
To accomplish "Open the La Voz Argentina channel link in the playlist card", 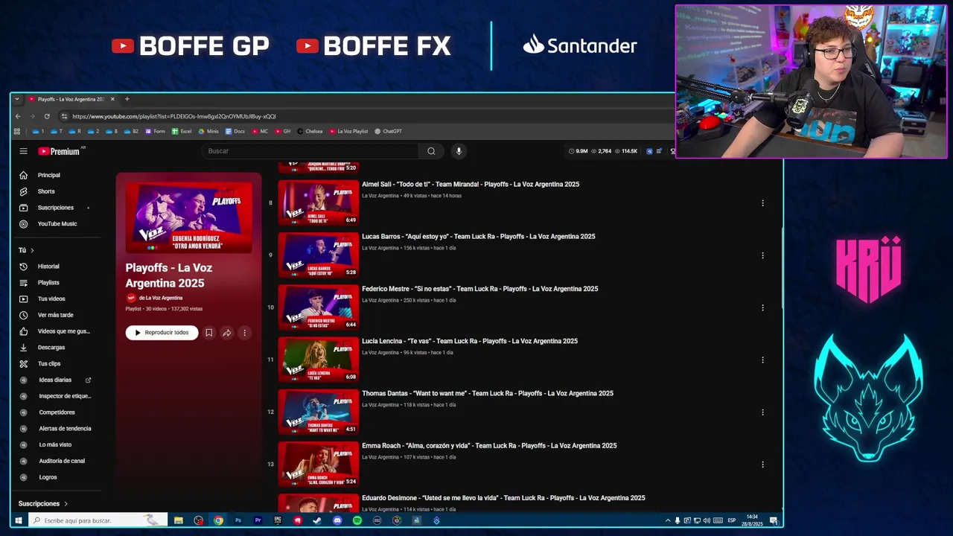I will click(160, 298).
